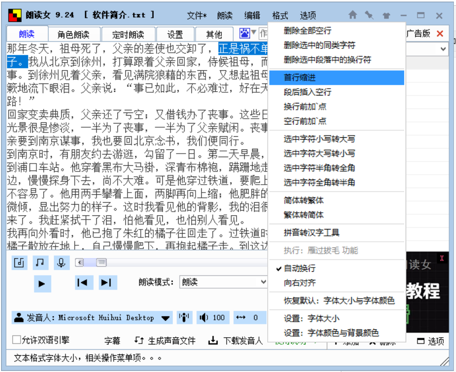Click the pin icon in title bar
456x372 pixels.
pyautogui.click(x=369, y=15)
